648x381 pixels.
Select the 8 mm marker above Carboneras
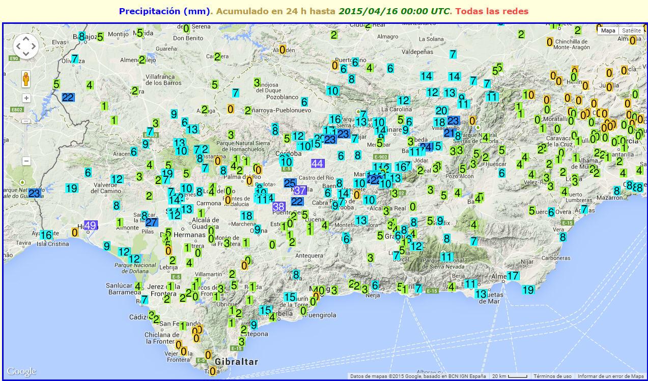click(562, 237)
